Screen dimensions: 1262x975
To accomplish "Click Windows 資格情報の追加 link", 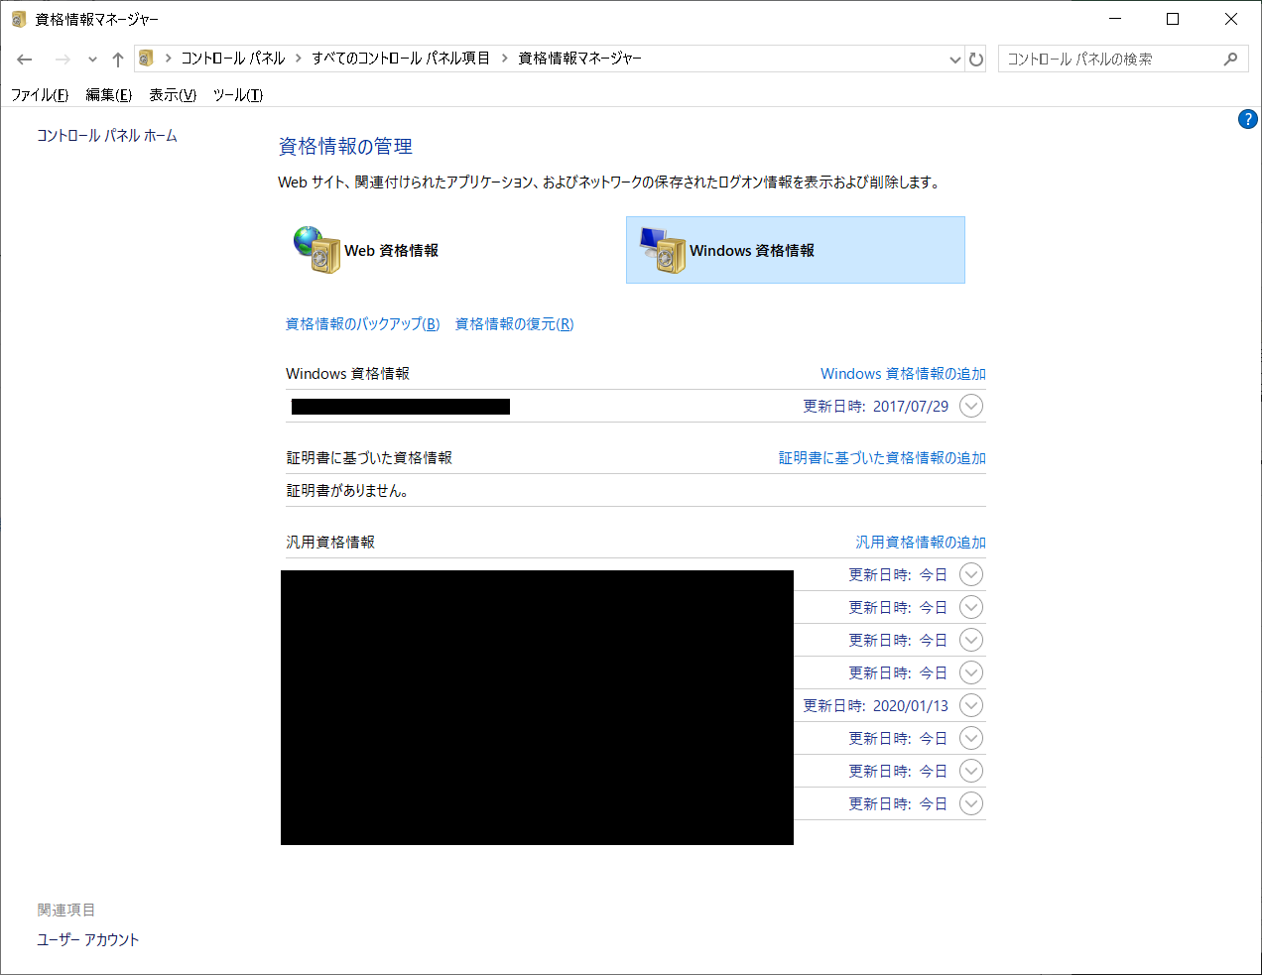I will coord(903,374).
